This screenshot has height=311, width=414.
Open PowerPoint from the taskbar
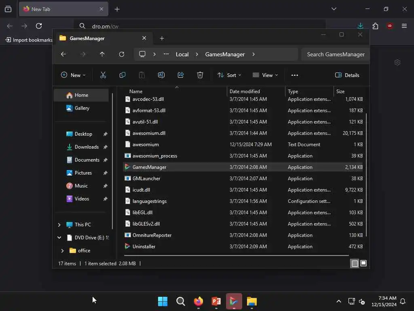(216, 301)
